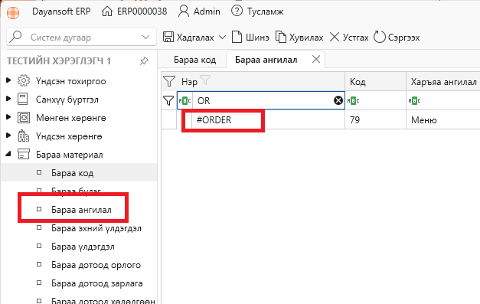
Task: Open the Систем дугаар dropdown arrow
Action: tap(145, 38)
